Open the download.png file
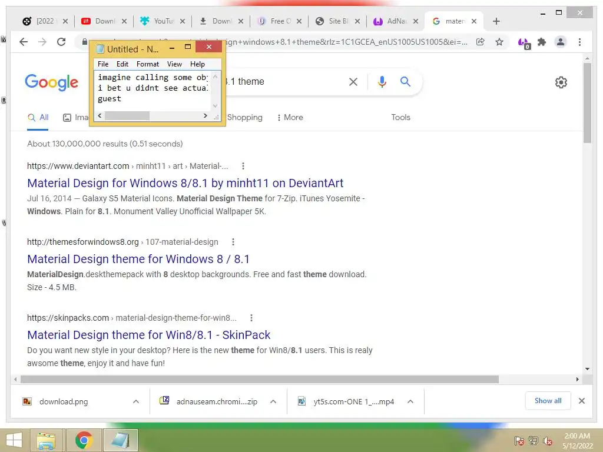Image resolution: width=603 pixels, height=452 pixels. click(x=64, y=401)
